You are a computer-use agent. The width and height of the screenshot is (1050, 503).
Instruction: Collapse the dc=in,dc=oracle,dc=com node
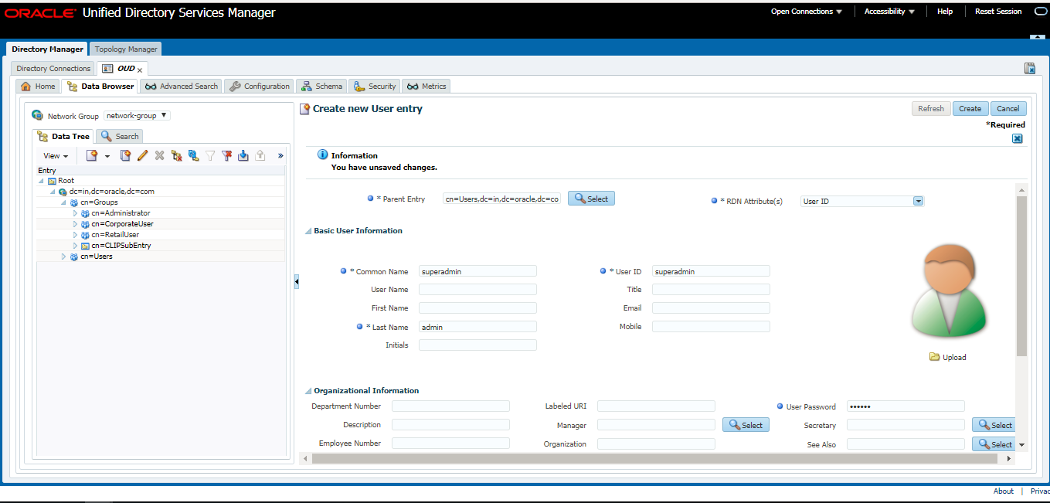53,192
